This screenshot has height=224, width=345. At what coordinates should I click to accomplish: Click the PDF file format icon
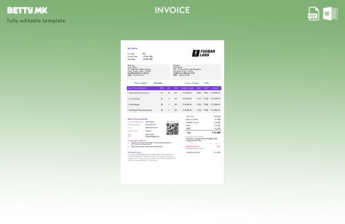(314, 13)
